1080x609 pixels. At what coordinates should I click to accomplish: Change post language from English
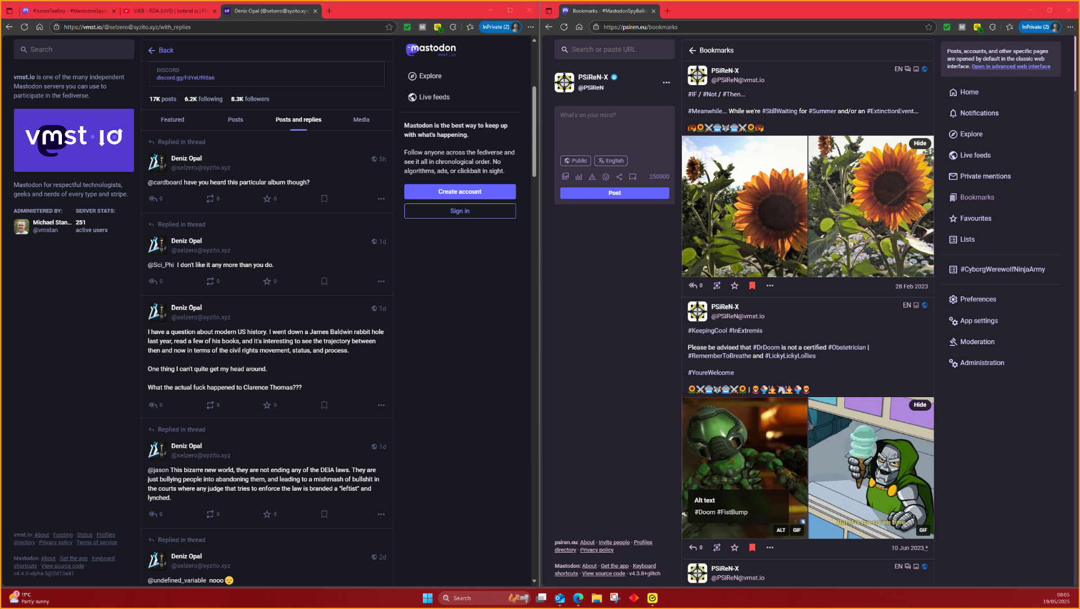611,161
